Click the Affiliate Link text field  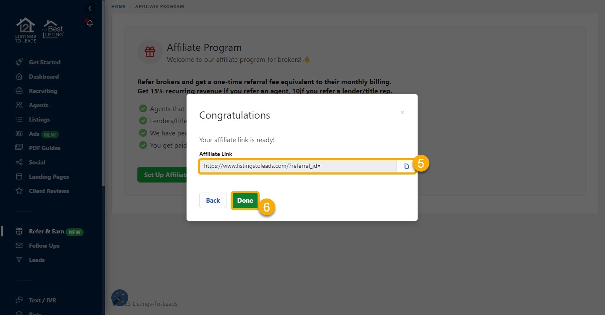tap(297, 166)
